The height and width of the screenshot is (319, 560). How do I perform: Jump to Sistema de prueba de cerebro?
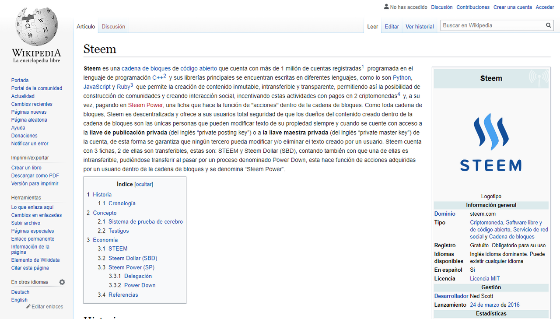click(x=146, y=221)
